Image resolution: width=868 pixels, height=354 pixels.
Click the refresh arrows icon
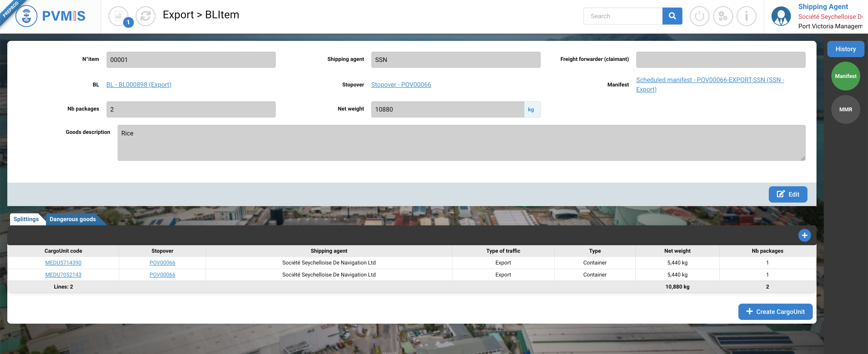pyautogui.click(x=145, y=16)
